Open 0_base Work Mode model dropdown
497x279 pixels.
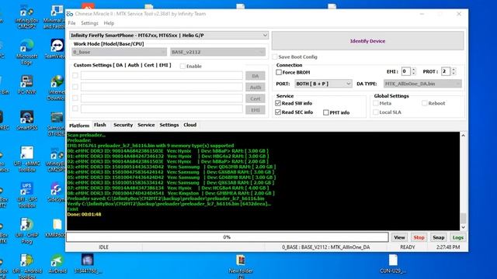(x=119, y=52)
